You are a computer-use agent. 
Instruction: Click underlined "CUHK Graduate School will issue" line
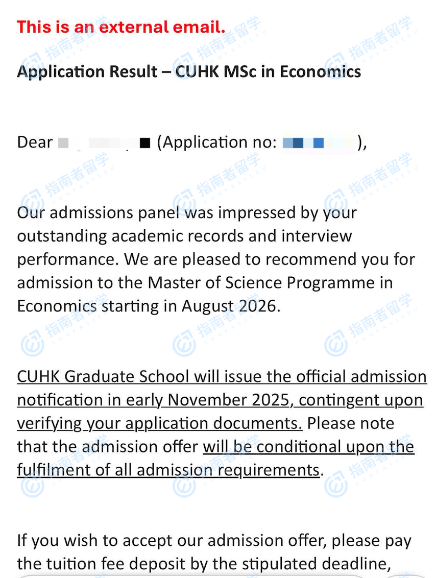(x=222, y=377)
